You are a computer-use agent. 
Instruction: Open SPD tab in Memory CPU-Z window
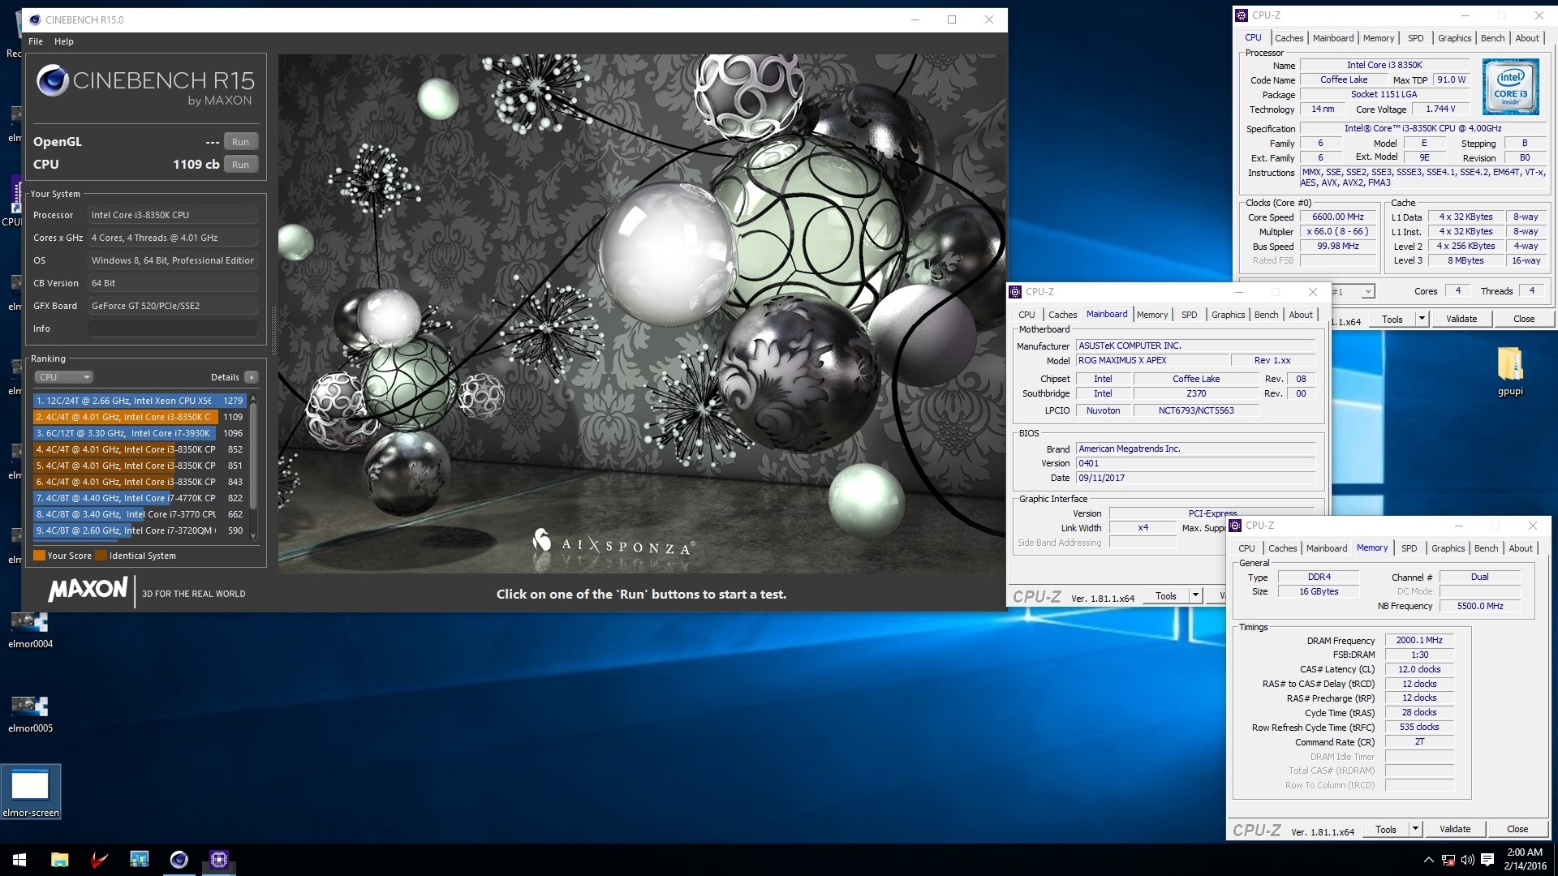pyautogui.click(x=1410, y=548)
